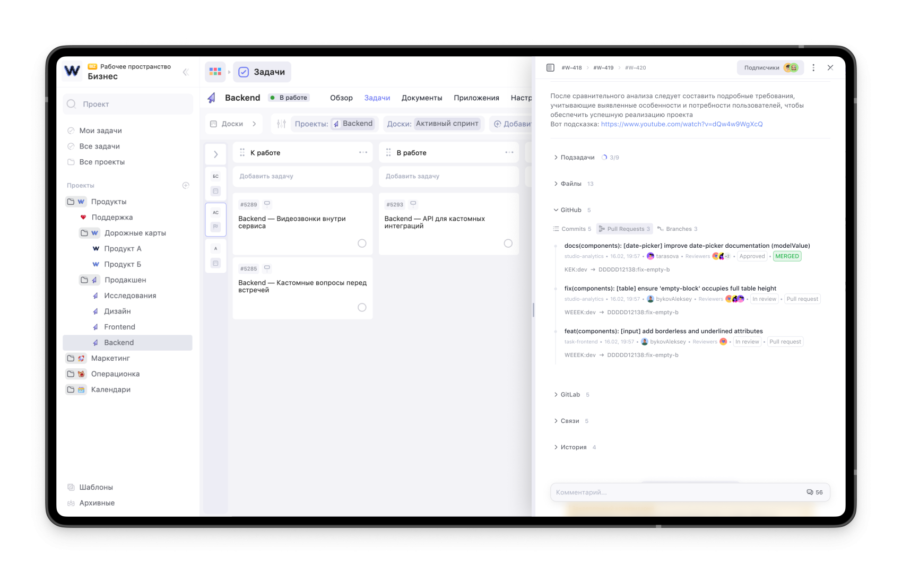Check off task #5285 Кастомные вопросы
This screenshot has height=573, width=902.
tap(362, 307)
